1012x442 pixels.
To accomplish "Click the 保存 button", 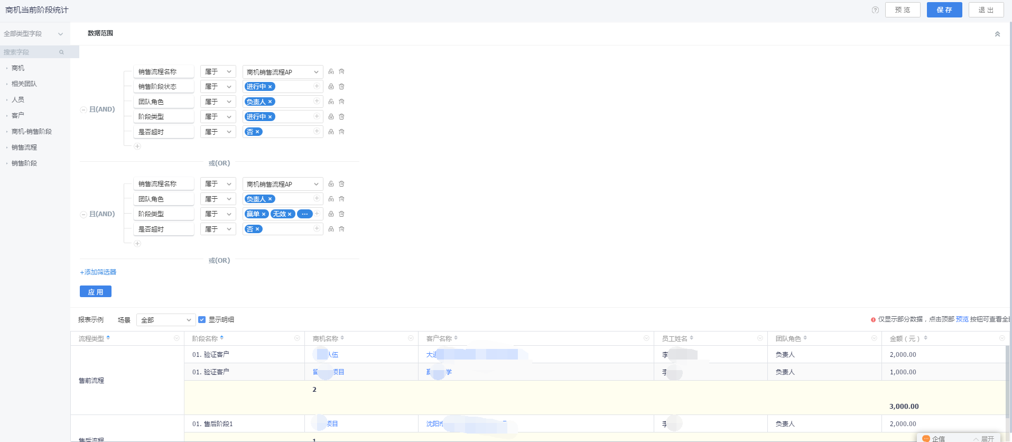I will coord(944,10).
